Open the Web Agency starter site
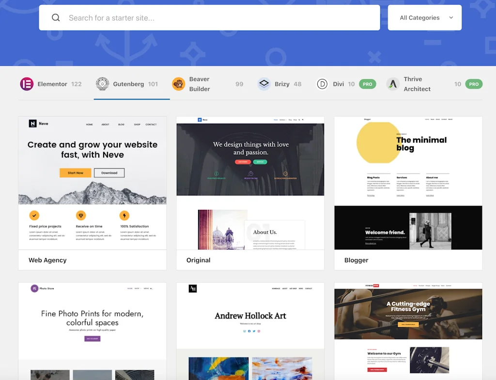The height and width of the screenshot is (380, 496). click(x=92, y=184)
